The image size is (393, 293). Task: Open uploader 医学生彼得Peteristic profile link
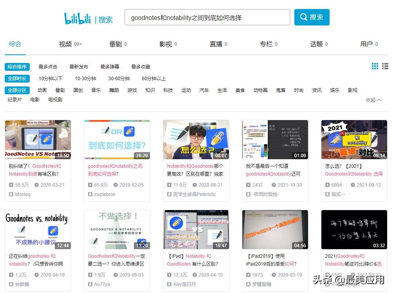(x=195, y=194)
